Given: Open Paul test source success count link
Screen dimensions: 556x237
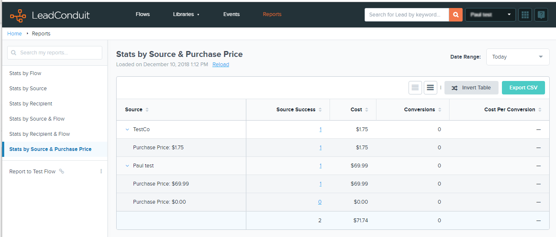Looking at the screenshot, I should (x=321, y=166).
